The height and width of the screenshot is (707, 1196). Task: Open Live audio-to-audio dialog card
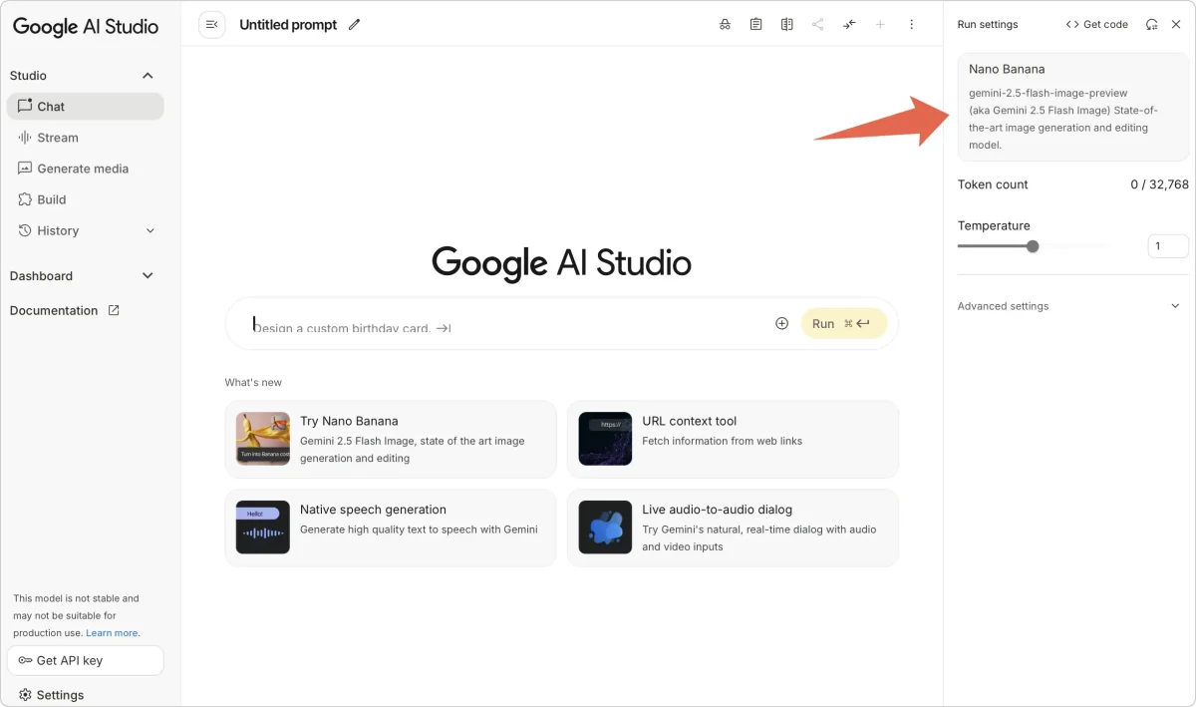click(733, 528)
